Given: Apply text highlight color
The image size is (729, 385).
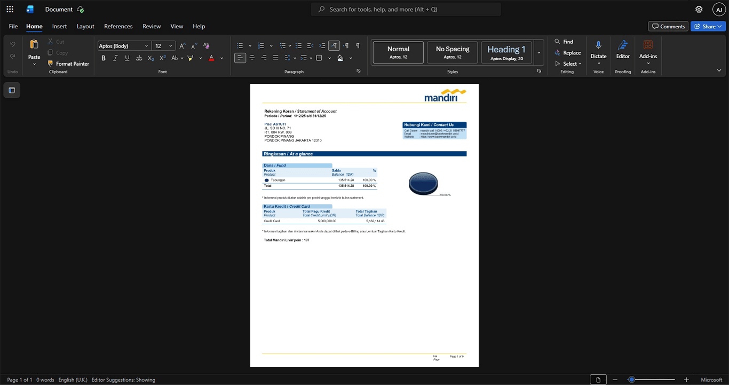Looking at the screenshot, I should (190, 58).
